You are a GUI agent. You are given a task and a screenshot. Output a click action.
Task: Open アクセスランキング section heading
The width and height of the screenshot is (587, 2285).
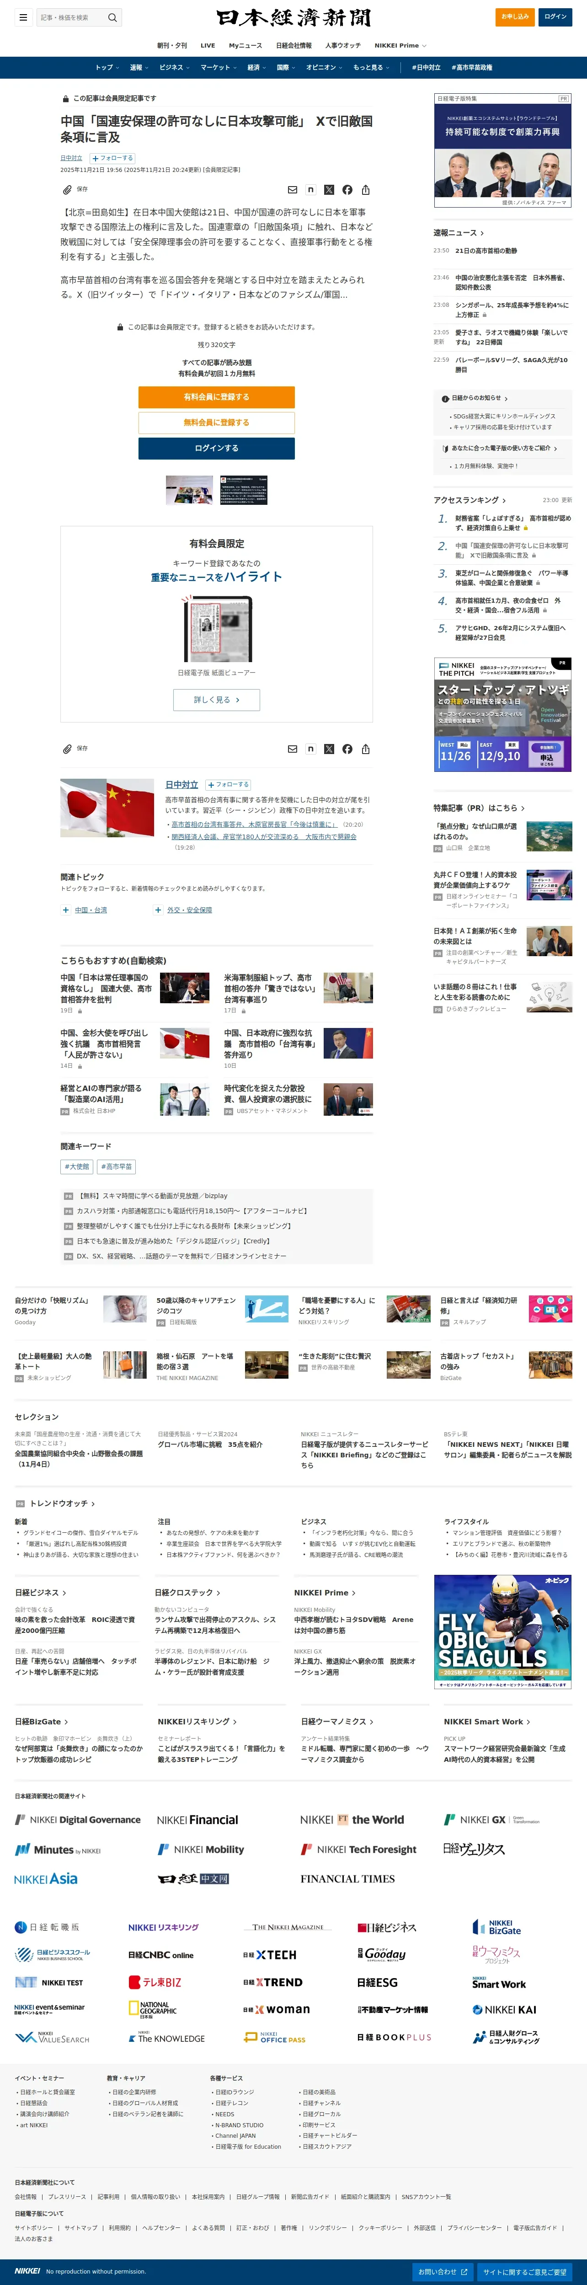tap(470, 500)
